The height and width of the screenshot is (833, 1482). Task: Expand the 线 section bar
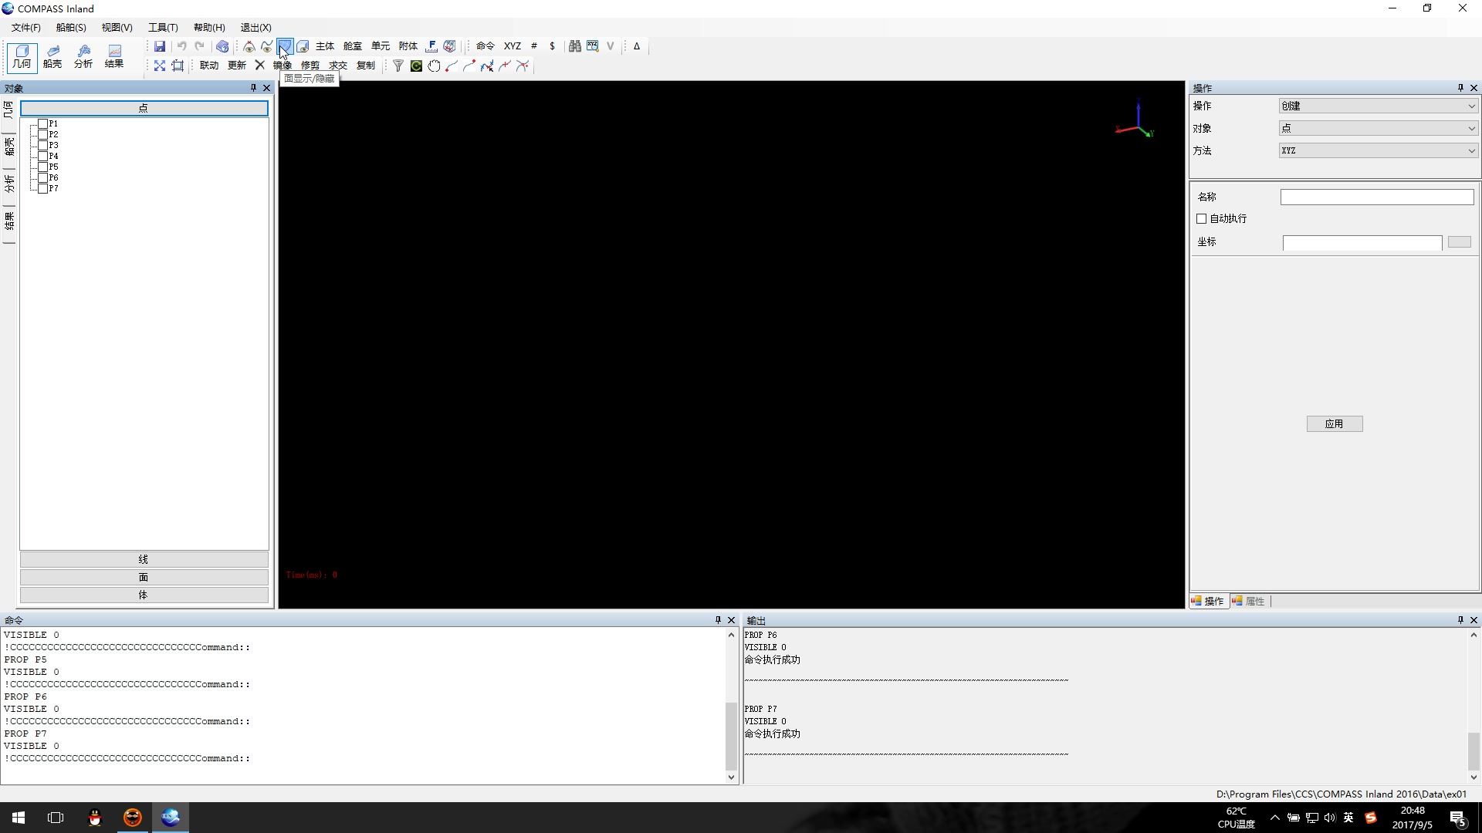tap(144, 559)
